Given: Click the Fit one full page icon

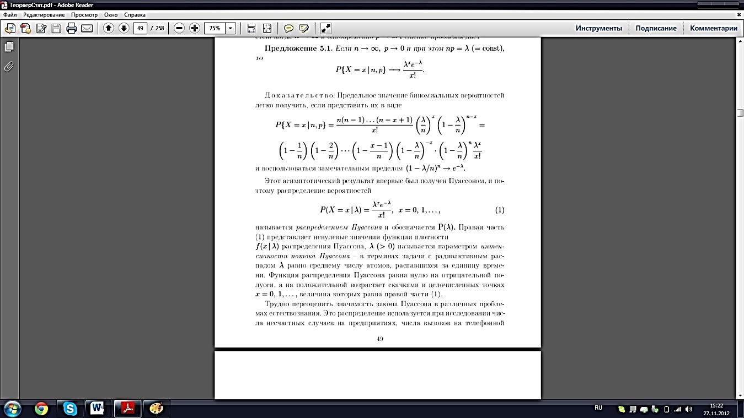Looking at the screenshot, I should [x=267, y=28].
